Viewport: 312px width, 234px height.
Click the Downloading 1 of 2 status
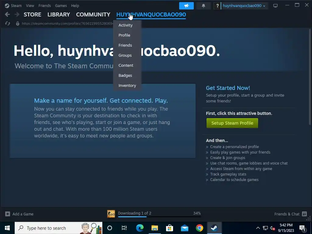pos(134,213)
